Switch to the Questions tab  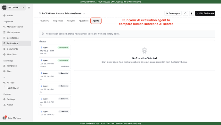(84, 21)
